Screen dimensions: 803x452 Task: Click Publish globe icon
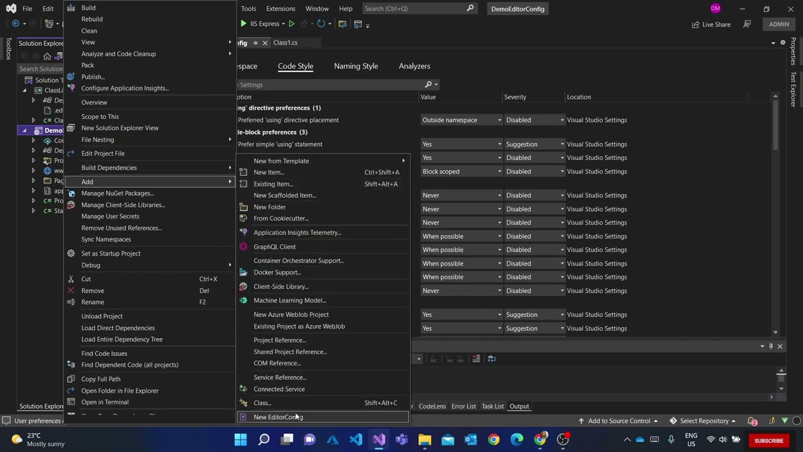point(71,77)
